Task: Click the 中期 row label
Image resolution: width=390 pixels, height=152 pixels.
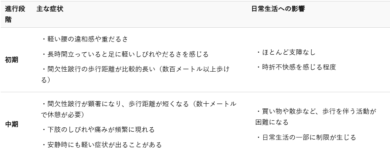Action: 12,124
